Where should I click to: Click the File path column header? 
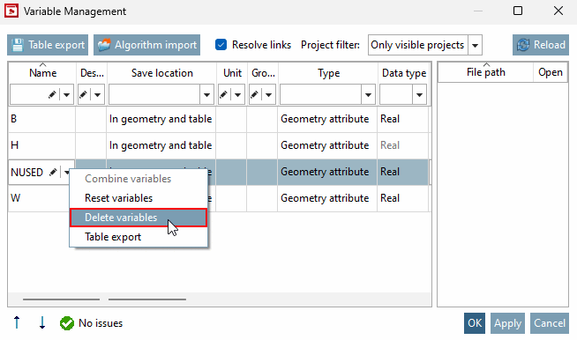coord(486,72)
